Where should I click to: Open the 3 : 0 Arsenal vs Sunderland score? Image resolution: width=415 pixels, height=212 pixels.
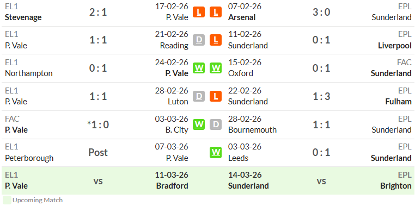[321, 12]
